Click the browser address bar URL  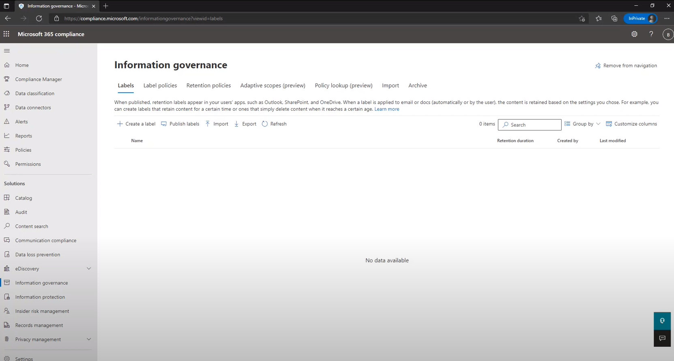click(x=144, y=18)
